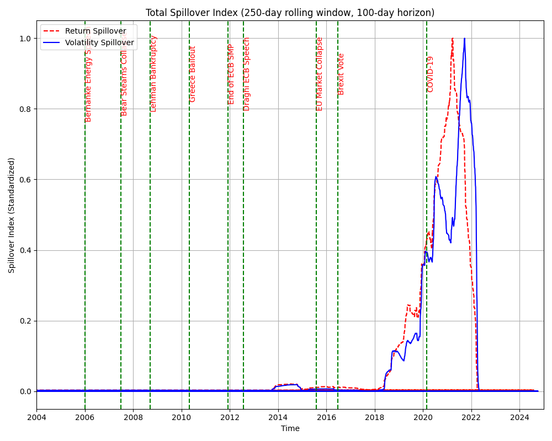Select the Return Spillover legend label
The image size is (552, 441).
[x=95, y=31]
